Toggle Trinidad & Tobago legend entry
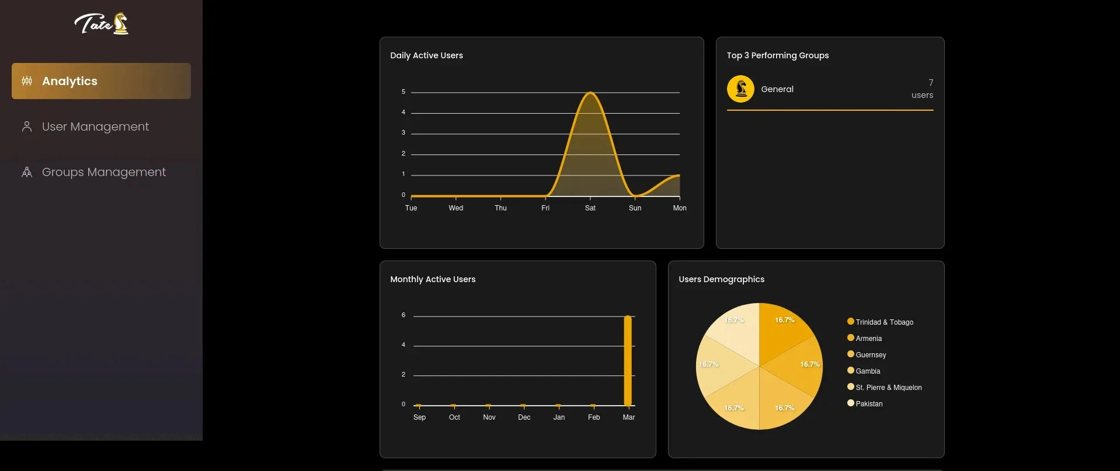Viewport: 1120px width, 471px height. (880, 322)
